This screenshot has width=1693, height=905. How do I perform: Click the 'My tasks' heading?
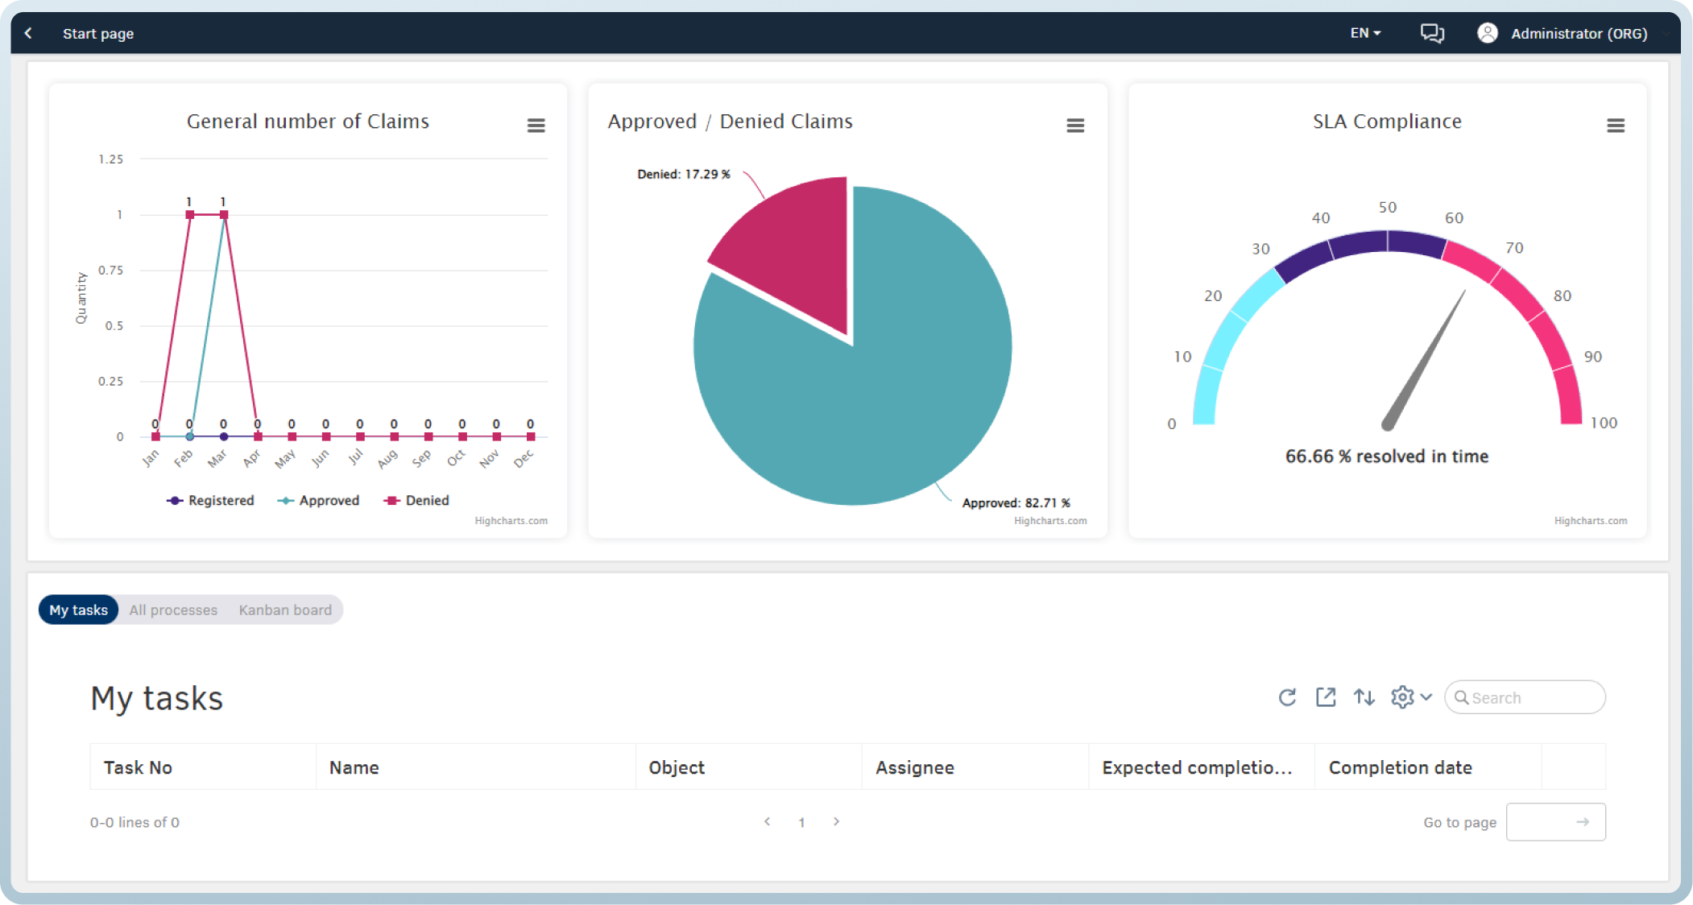click(x=157, y=698)
